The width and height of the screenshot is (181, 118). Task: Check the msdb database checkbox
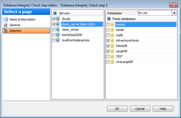108,35
